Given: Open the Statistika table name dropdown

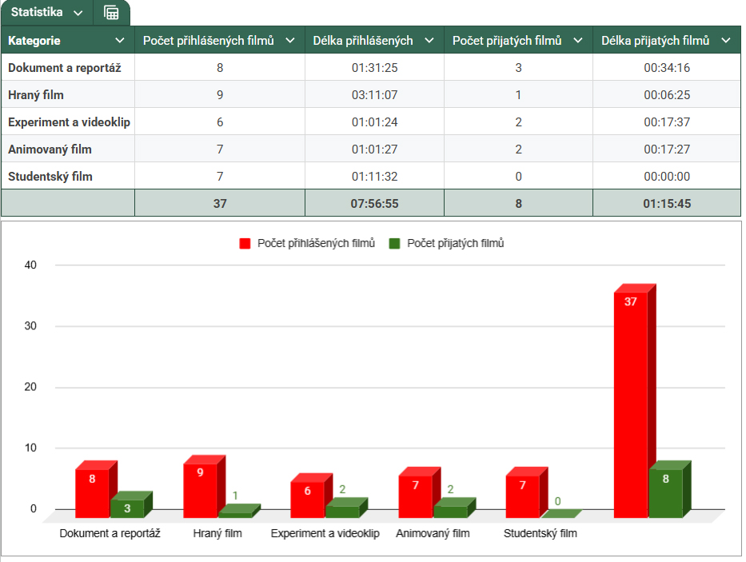Looking at the screenshot, I should 78,13.
